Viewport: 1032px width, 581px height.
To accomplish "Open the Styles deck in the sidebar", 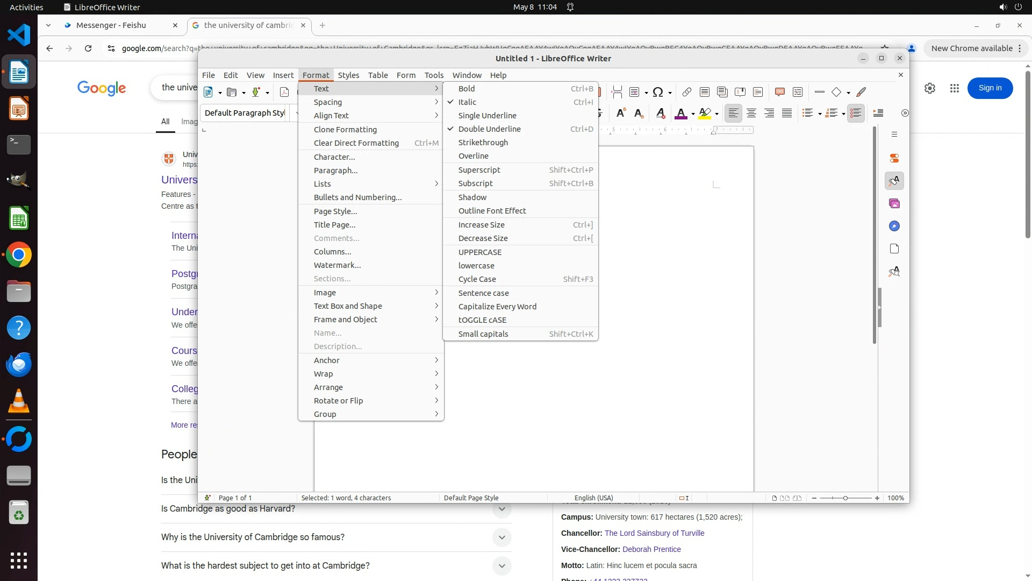I will pos(894,181).
